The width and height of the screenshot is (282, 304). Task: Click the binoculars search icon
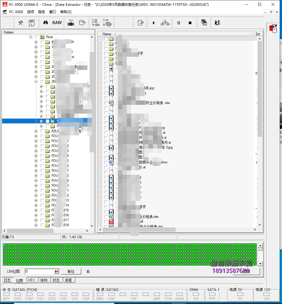click(x=45, y=23)
